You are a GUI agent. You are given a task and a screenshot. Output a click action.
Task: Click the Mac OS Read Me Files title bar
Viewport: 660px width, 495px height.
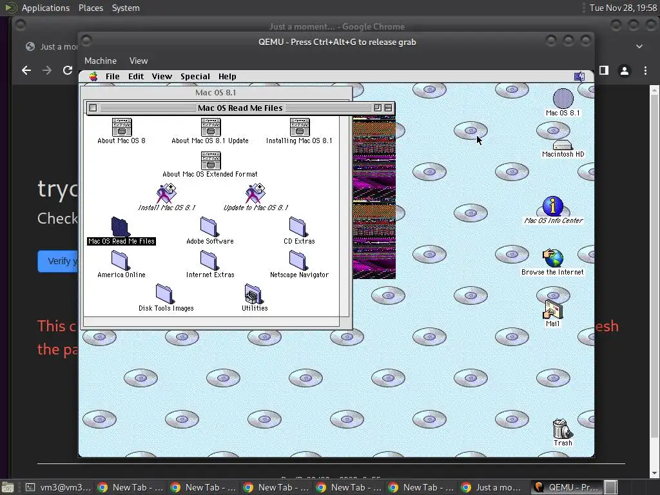click(x=240, y=108)
